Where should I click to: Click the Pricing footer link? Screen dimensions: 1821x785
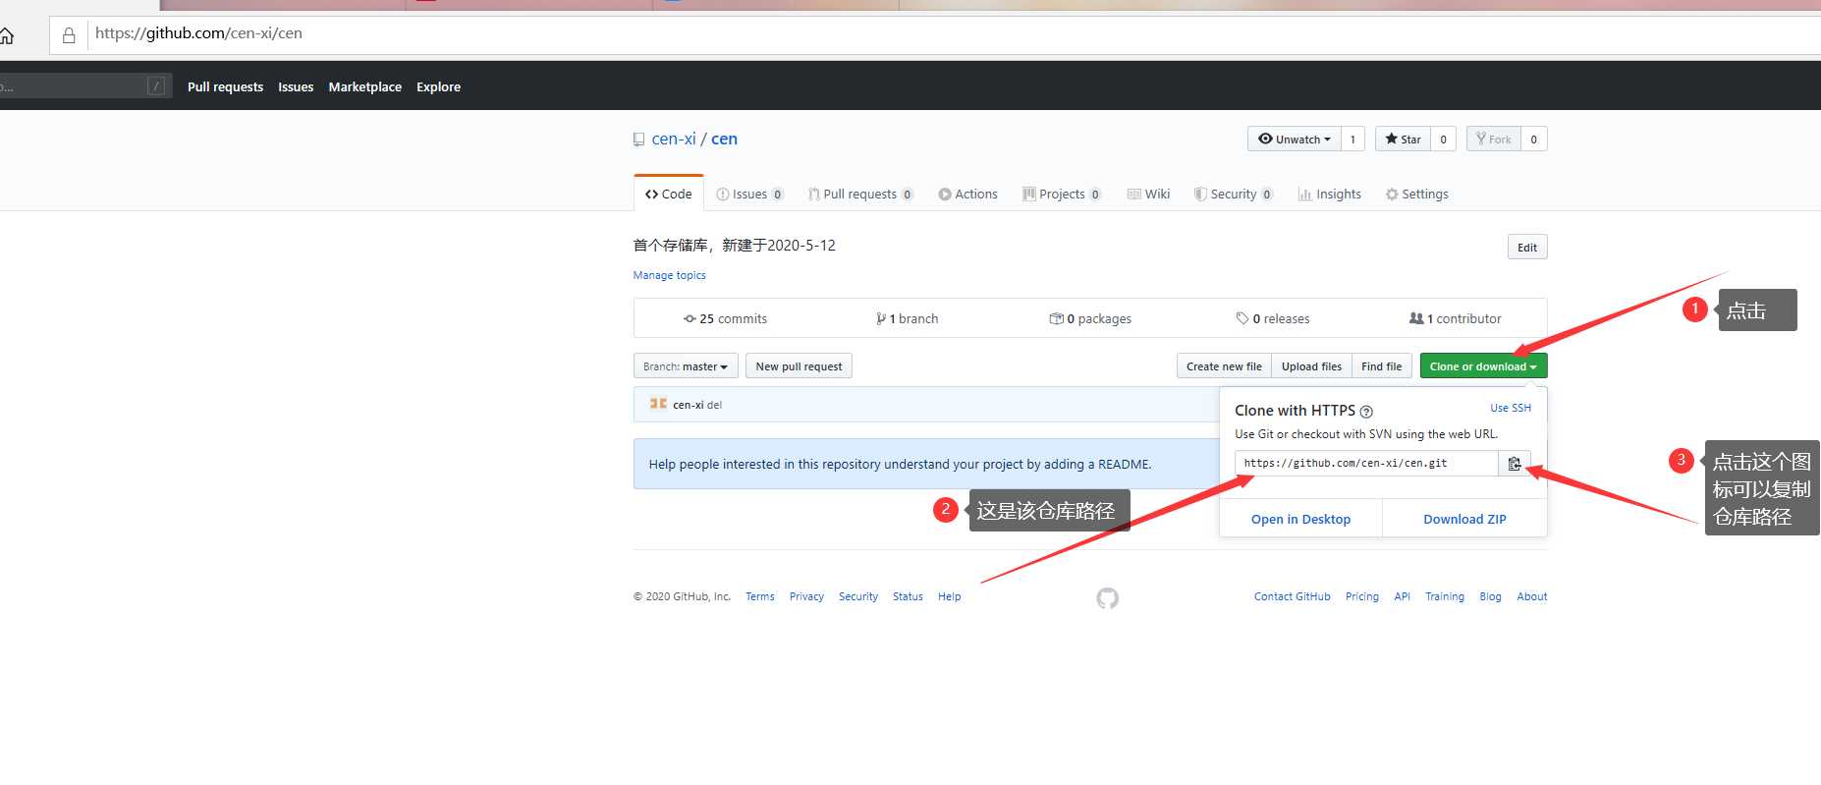1362,596
